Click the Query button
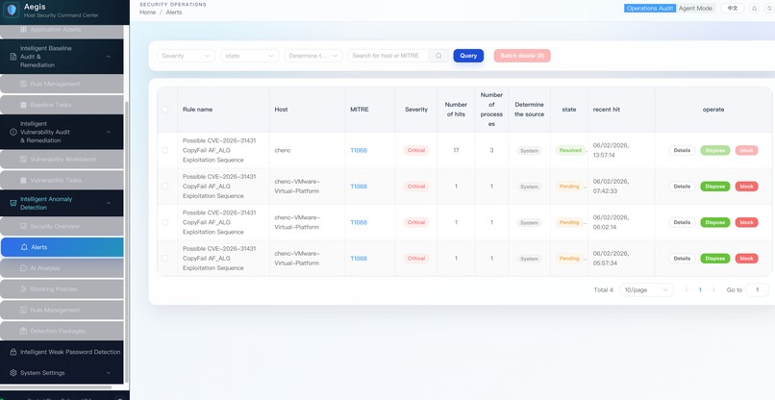Image resolution: width=775 pixels, height=400 pixels. coord(468,56)
